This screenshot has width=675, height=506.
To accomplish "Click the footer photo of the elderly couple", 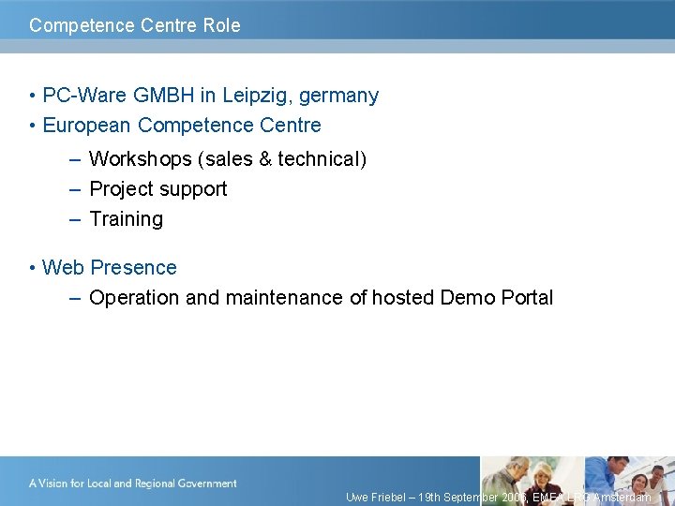I will pos(532,481).
